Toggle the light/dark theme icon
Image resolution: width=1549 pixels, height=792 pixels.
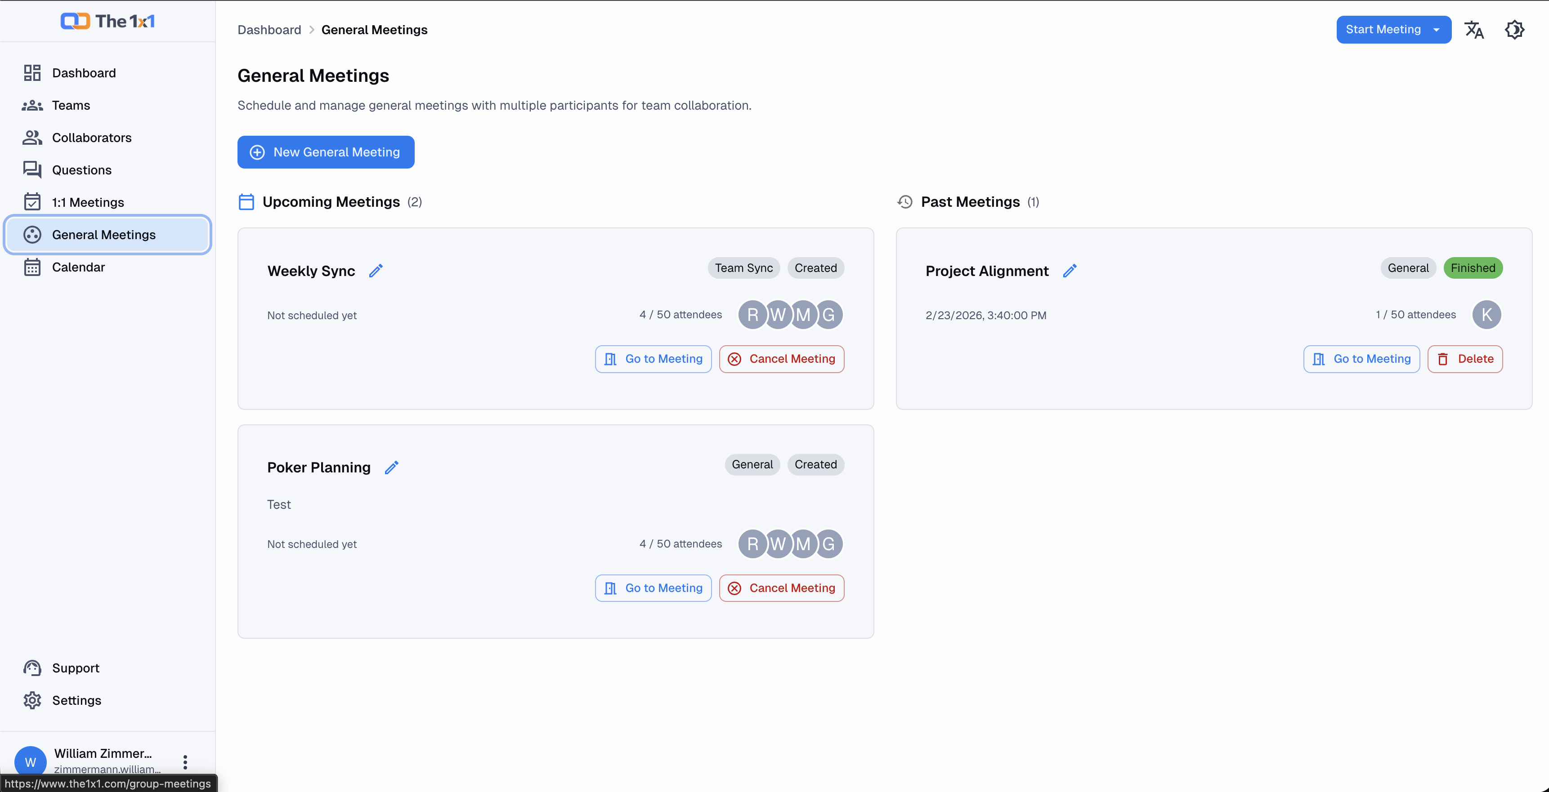click(x=1514, y=30)
